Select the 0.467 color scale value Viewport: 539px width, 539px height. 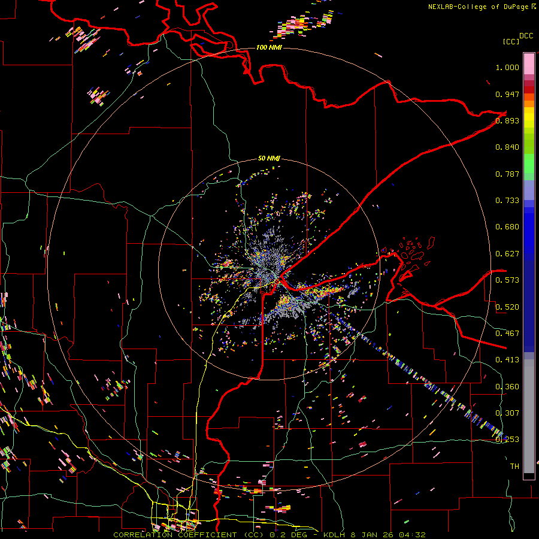pyautogui.click(x=507, y=334)
